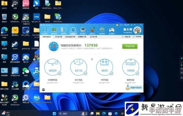Open the WeChat desktop shortcut
The height and width of the screenshot is (116, 183).
(x=26, y=72)
